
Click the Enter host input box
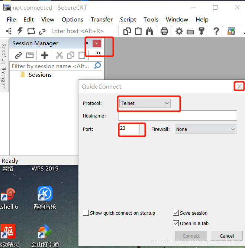84,31
